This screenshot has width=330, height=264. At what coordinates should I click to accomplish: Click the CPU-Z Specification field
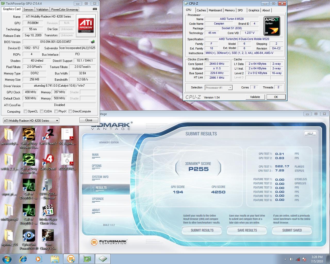click(x=244, y=39)
